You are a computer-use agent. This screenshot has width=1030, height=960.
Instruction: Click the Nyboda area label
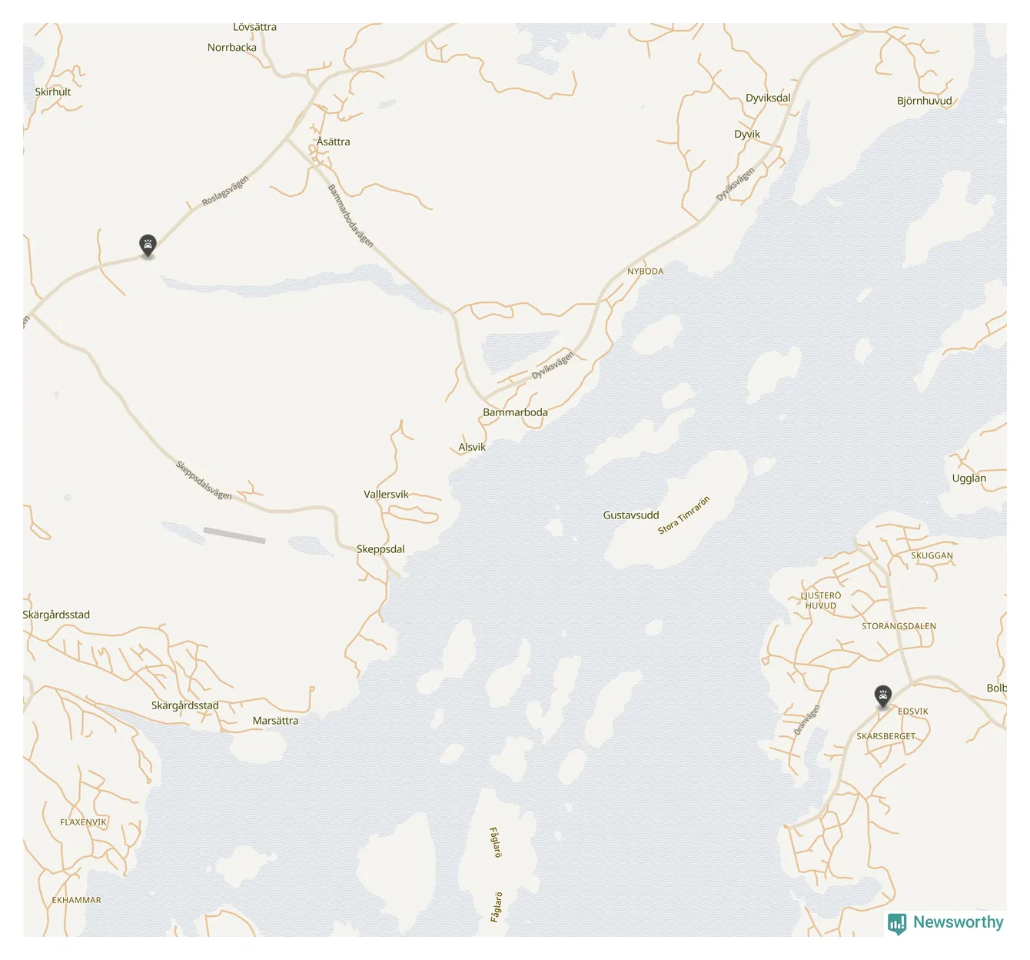tap(645, 272)
